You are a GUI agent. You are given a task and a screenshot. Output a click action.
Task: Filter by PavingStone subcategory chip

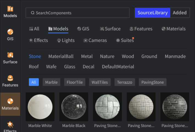coord(152,82)
